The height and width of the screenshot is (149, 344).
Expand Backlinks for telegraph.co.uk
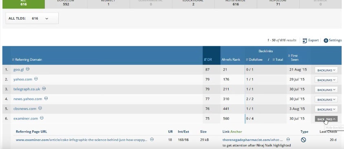click(x=326, y=90)
